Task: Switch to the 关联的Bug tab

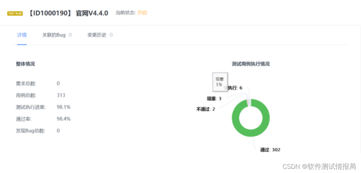Action: click(x=57, y=35)
